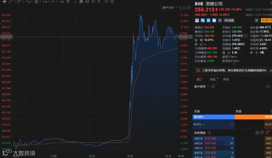Zoom in chart with plus circle
This screenshot has height=158, width=272.
(x=189, y=8)
